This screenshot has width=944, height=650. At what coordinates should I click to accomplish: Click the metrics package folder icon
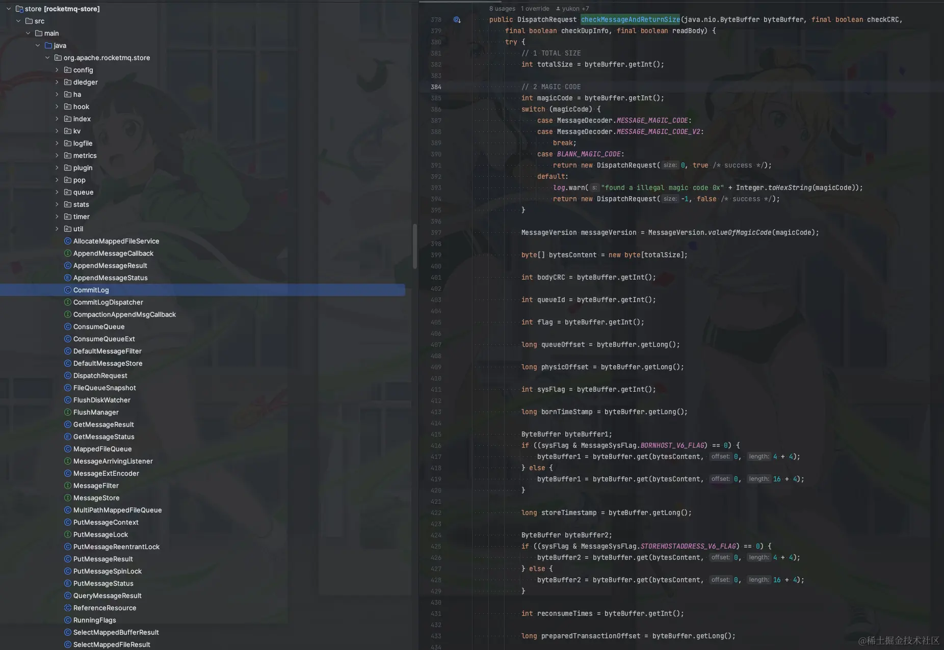pyautogui.click(x=67, y=155)
